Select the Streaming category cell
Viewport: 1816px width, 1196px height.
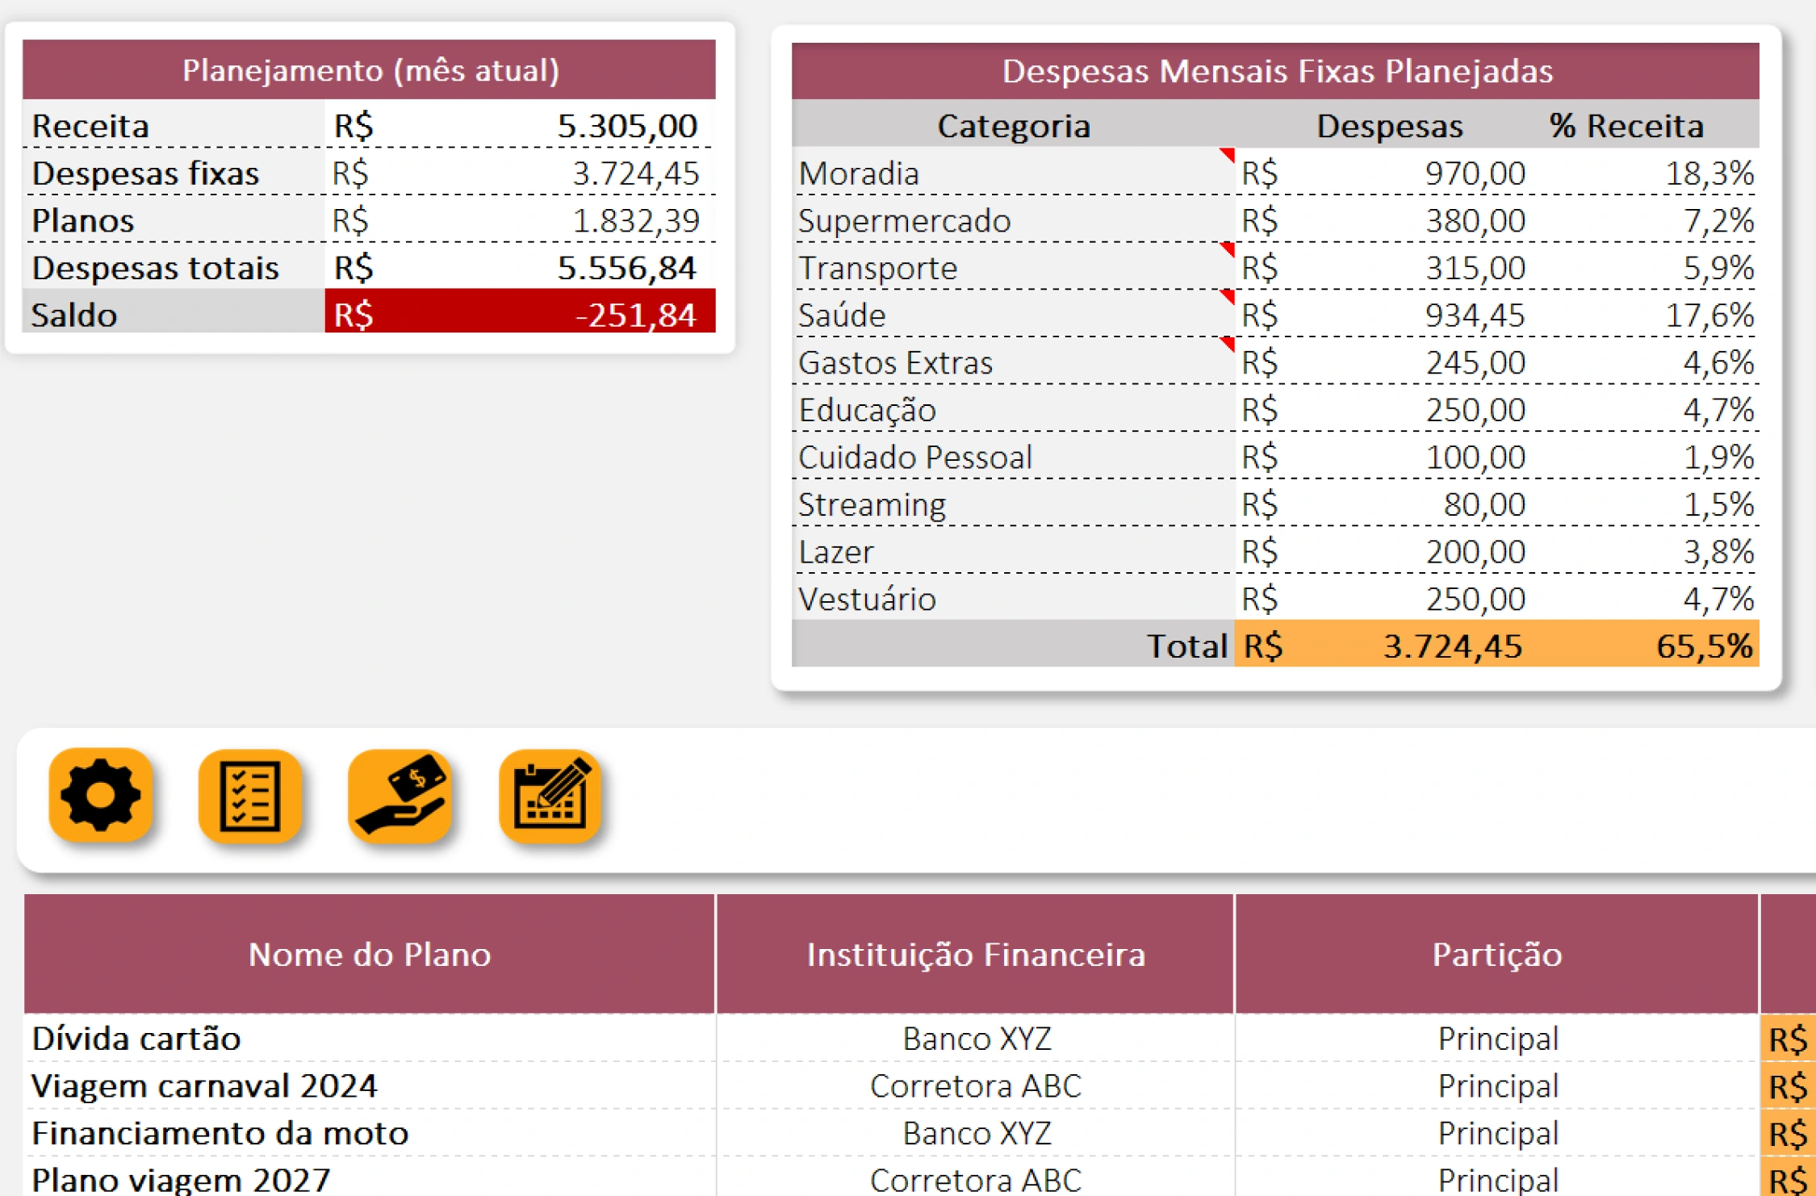pyautogui.click(x=1013, y=504)
